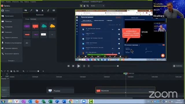Open the Примечания annotations panel

(12, 16)
